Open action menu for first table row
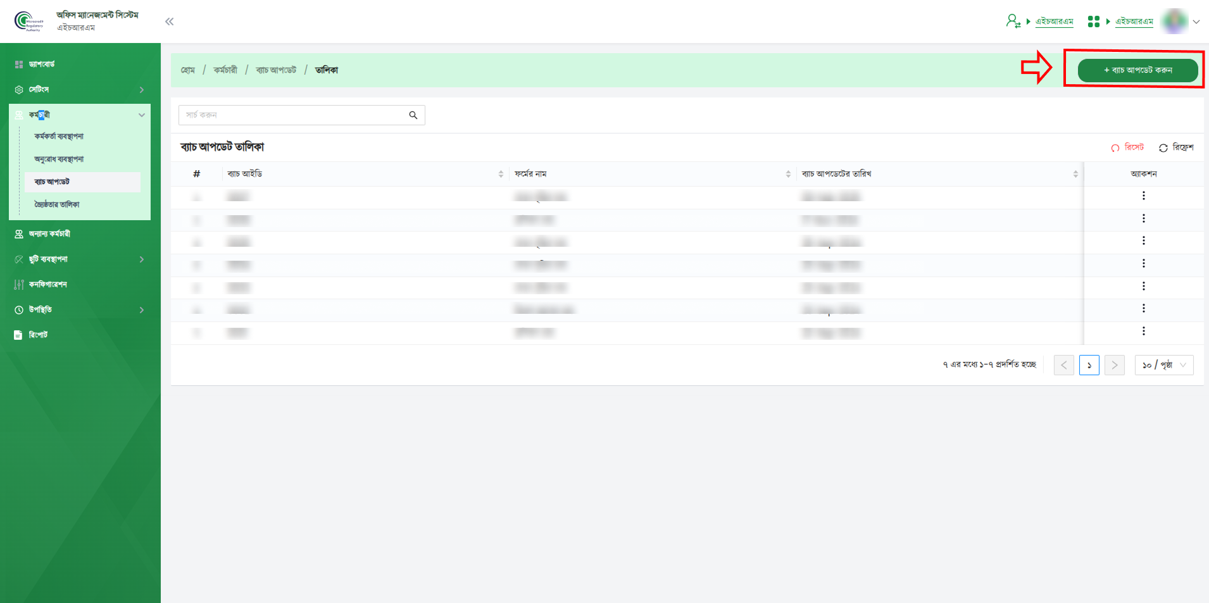 coord(1143,196)
